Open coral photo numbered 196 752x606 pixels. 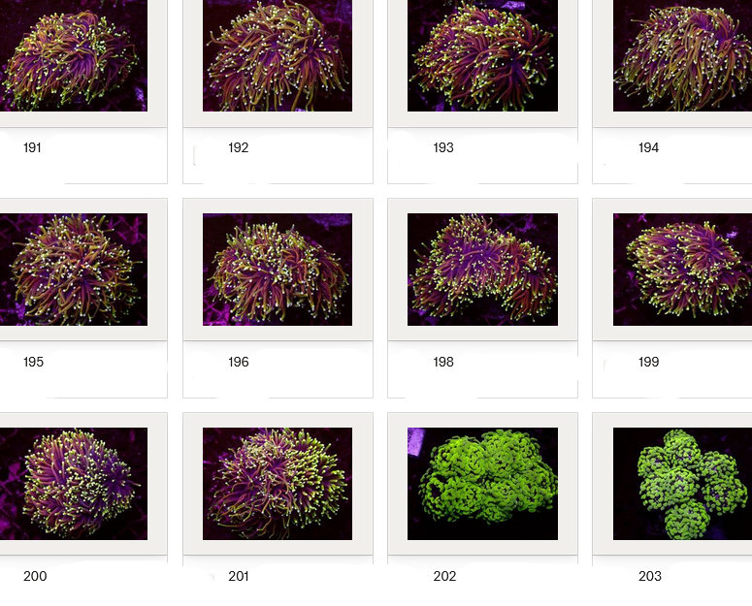278,270
